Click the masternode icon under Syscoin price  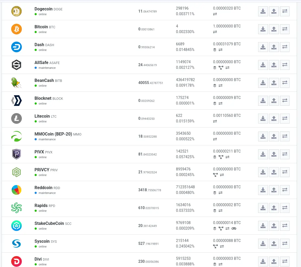click(215, 246)
